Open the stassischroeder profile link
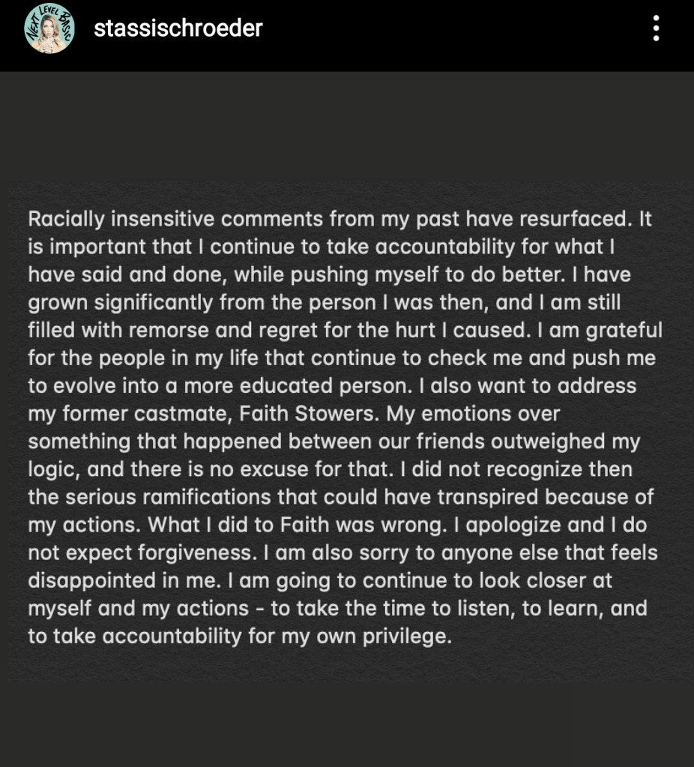This screenshot has height=767, width=694. (178, 28)
